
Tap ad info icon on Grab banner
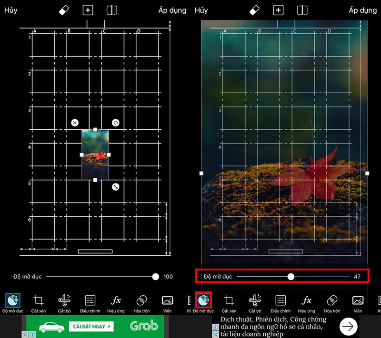click(x=32, y=335)
